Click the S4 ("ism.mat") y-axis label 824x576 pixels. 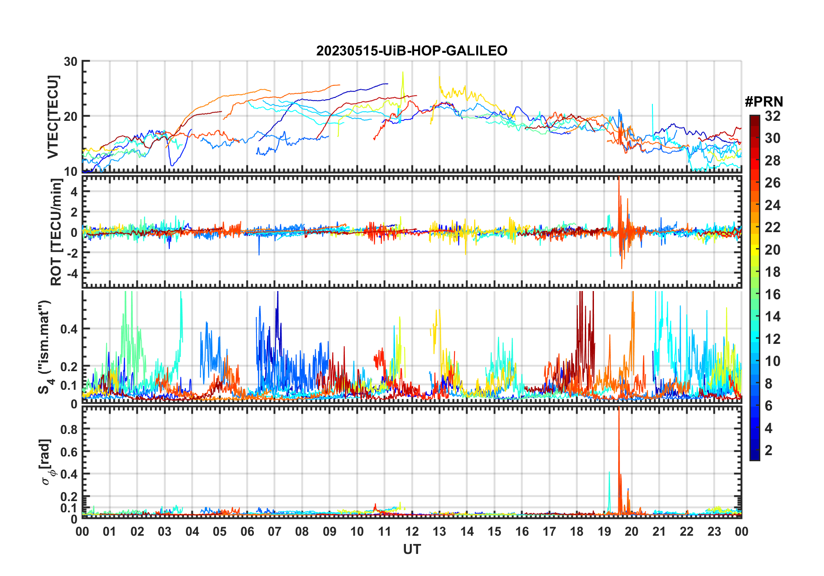45,347
